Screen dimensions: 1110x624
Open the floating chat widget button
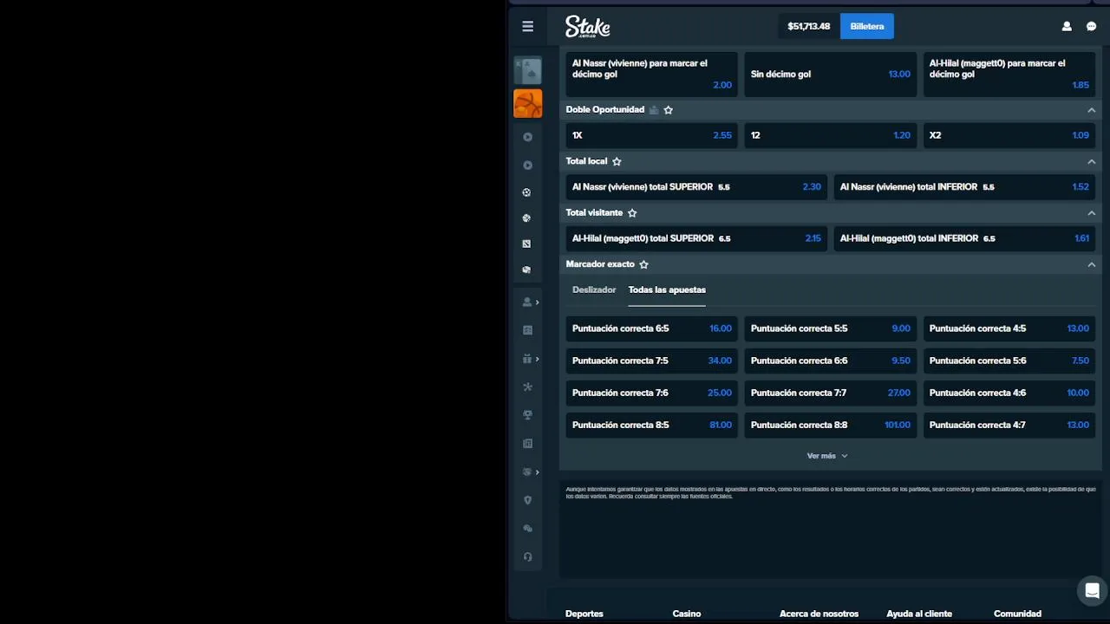(1092, 591)
